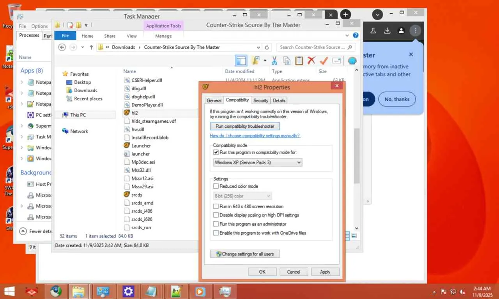The image size is (499, 299).
Task: Open the address bar history dropdown arrow
Action: (258, 47)
